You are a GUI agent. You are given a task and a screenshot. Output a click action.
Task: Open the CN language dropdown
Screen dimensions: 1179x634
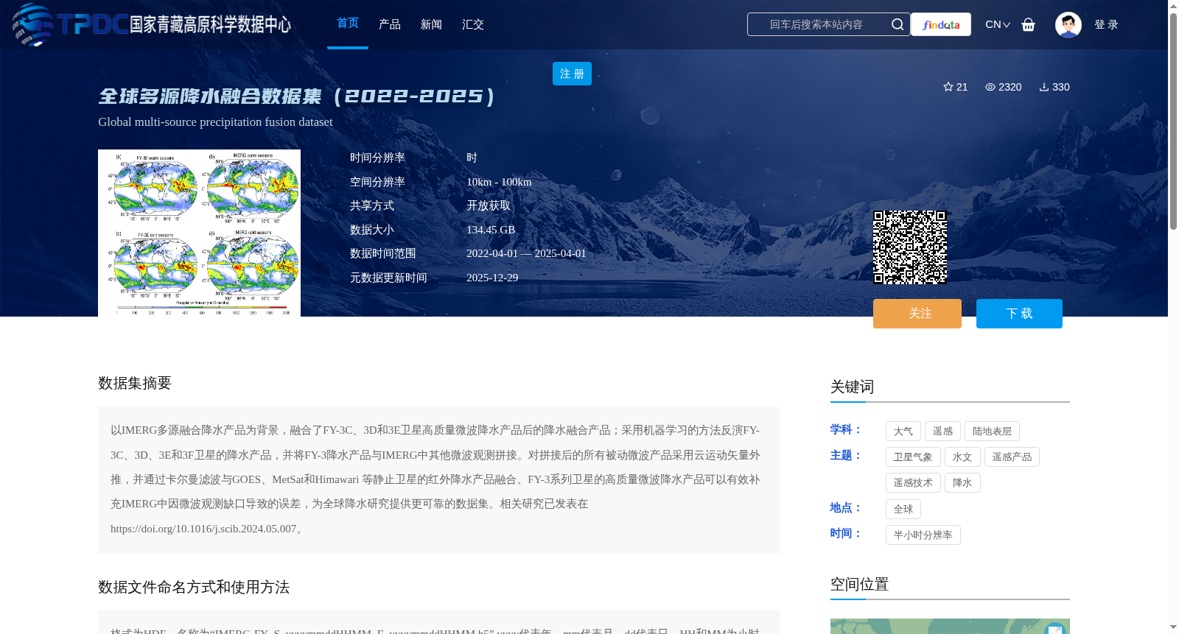pyautogui.click(x=998, y=24)
